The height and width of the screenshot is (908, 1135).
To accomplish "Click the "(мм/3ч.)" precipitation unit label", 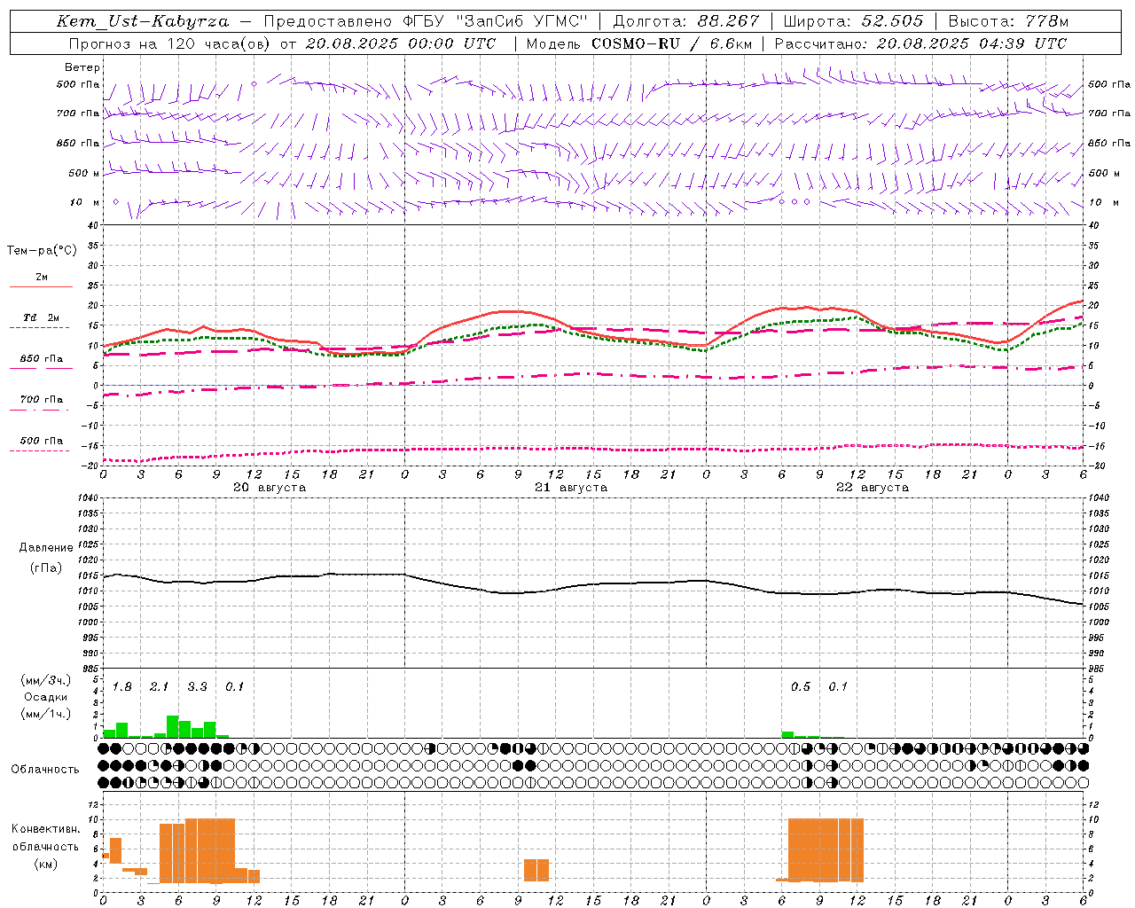I will point(46,680).
